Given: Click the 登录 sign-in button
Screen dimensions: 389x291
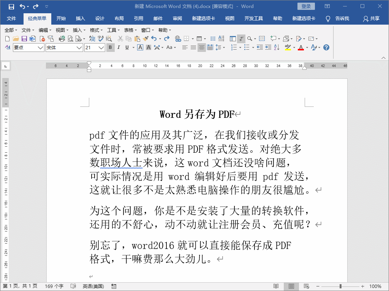Looking at the screenshot, I should [306, 6].
